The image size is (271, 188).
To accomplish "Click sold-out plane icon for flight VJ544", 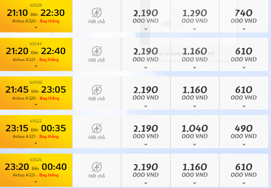I will [x=97, y=51].
